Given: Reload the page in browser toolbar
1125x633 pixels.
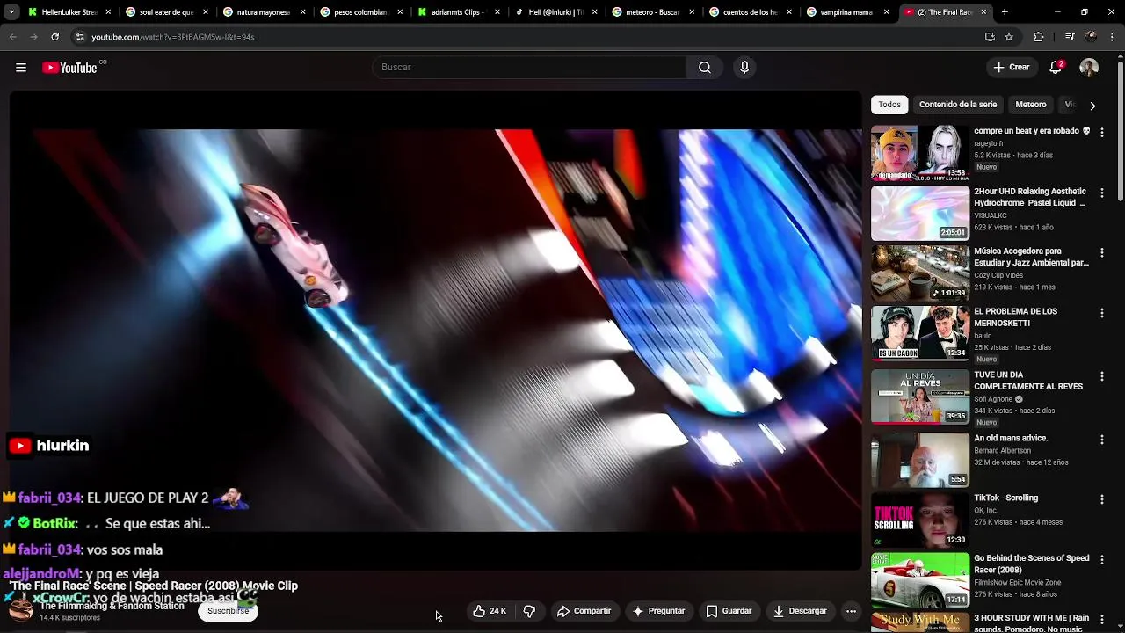Looking at the screenshot, I should coord(54,37).
